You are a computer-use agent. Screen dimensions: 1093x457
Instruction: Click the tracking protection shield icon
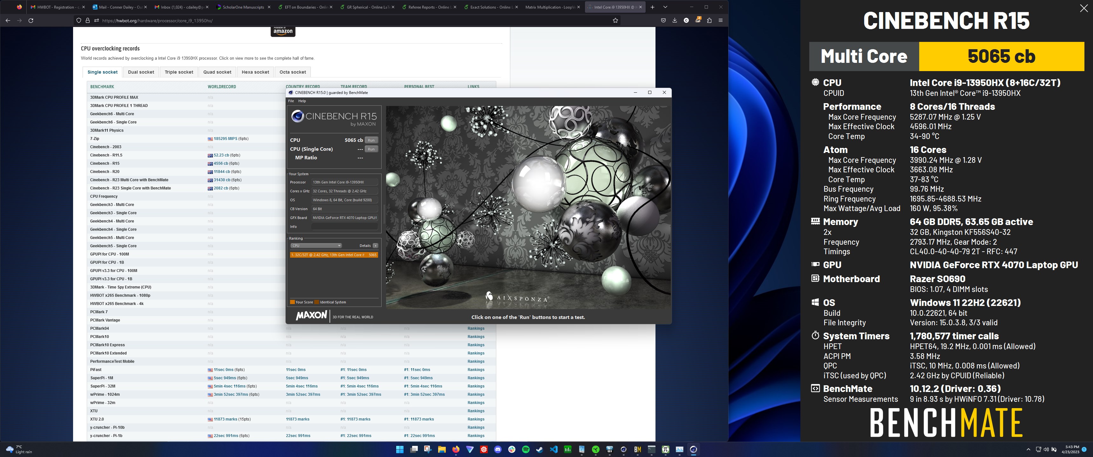click(x=78, y=20)
